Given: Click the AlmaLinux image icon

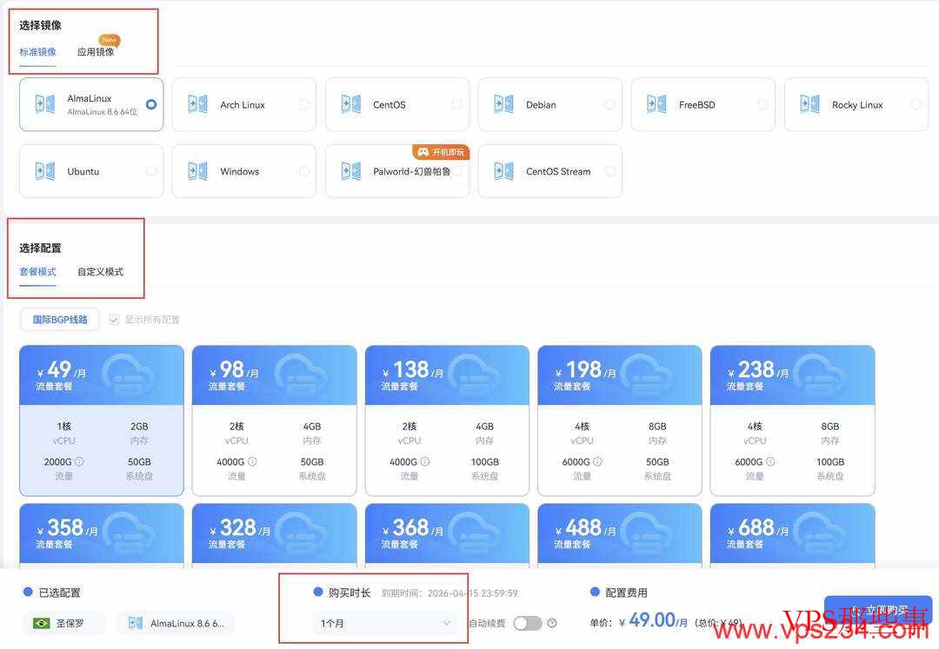Looking at the screenshot, I should pyautogui.click(x=44, y=104).
